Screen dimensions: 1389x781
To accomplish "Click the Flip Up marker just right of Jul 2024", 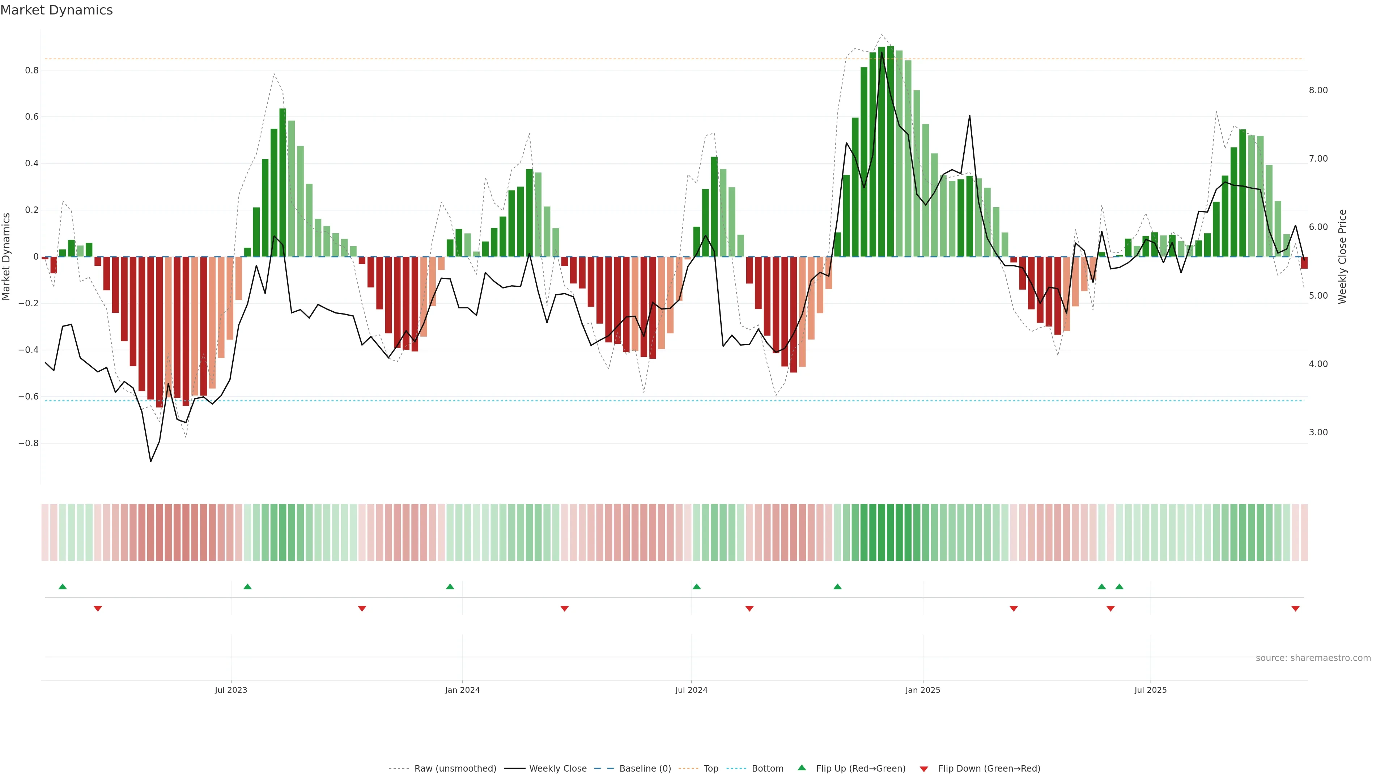I will tap(696, 586).
